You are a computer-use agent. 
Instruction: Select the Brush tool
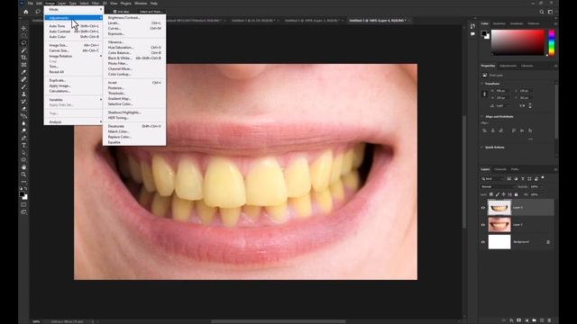(x=23, y=87)
